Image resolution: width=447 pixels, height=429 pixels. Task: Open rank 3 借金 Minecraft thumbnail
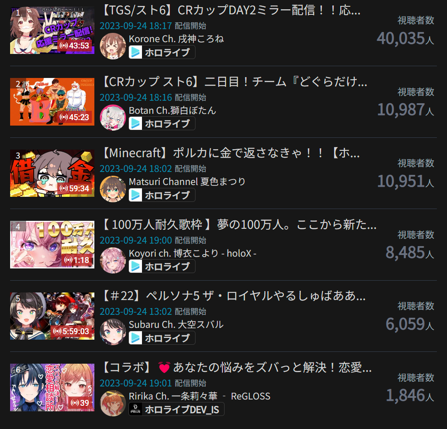[52, 173]
